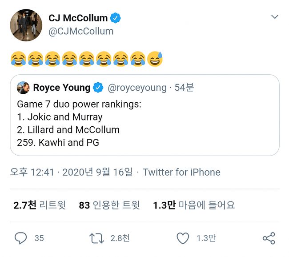Open Royce Young's name in quoted tweet

[61, 88]
